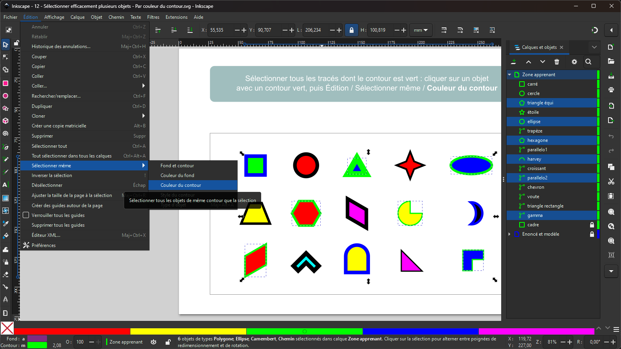This screenshot has height=349, width=621.
Task: Toggle current layer lock in status bar
Action: (168, 342)
